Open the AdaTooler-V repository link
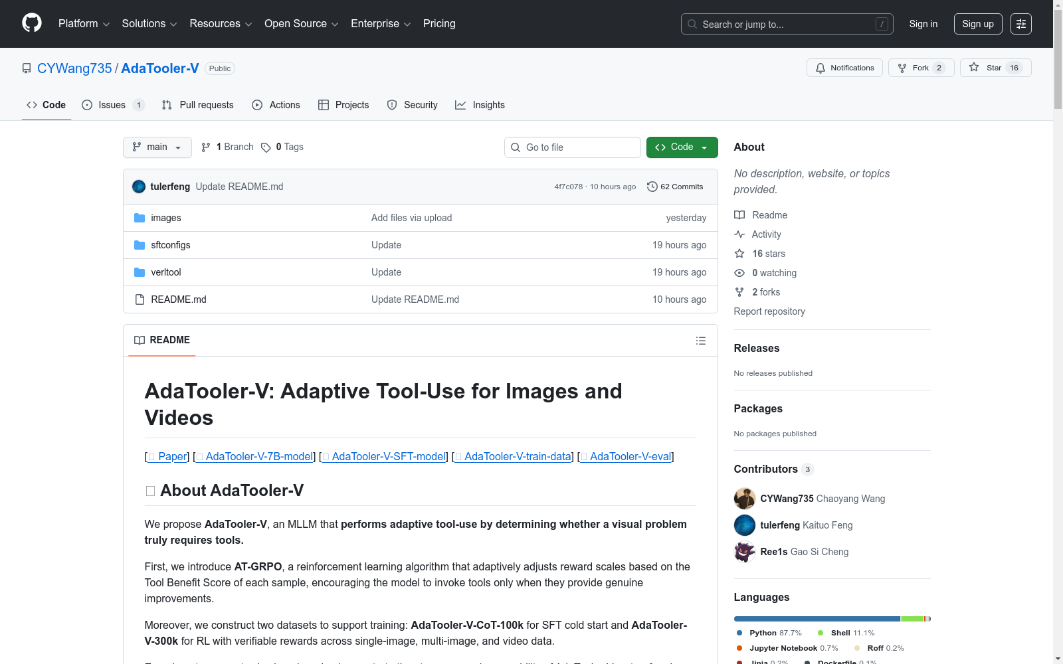1063x664 pixels. pos(160,68)
